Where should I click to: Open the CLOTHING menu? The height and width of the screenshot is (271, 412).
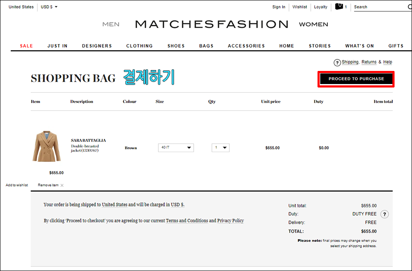coord(140,46)
